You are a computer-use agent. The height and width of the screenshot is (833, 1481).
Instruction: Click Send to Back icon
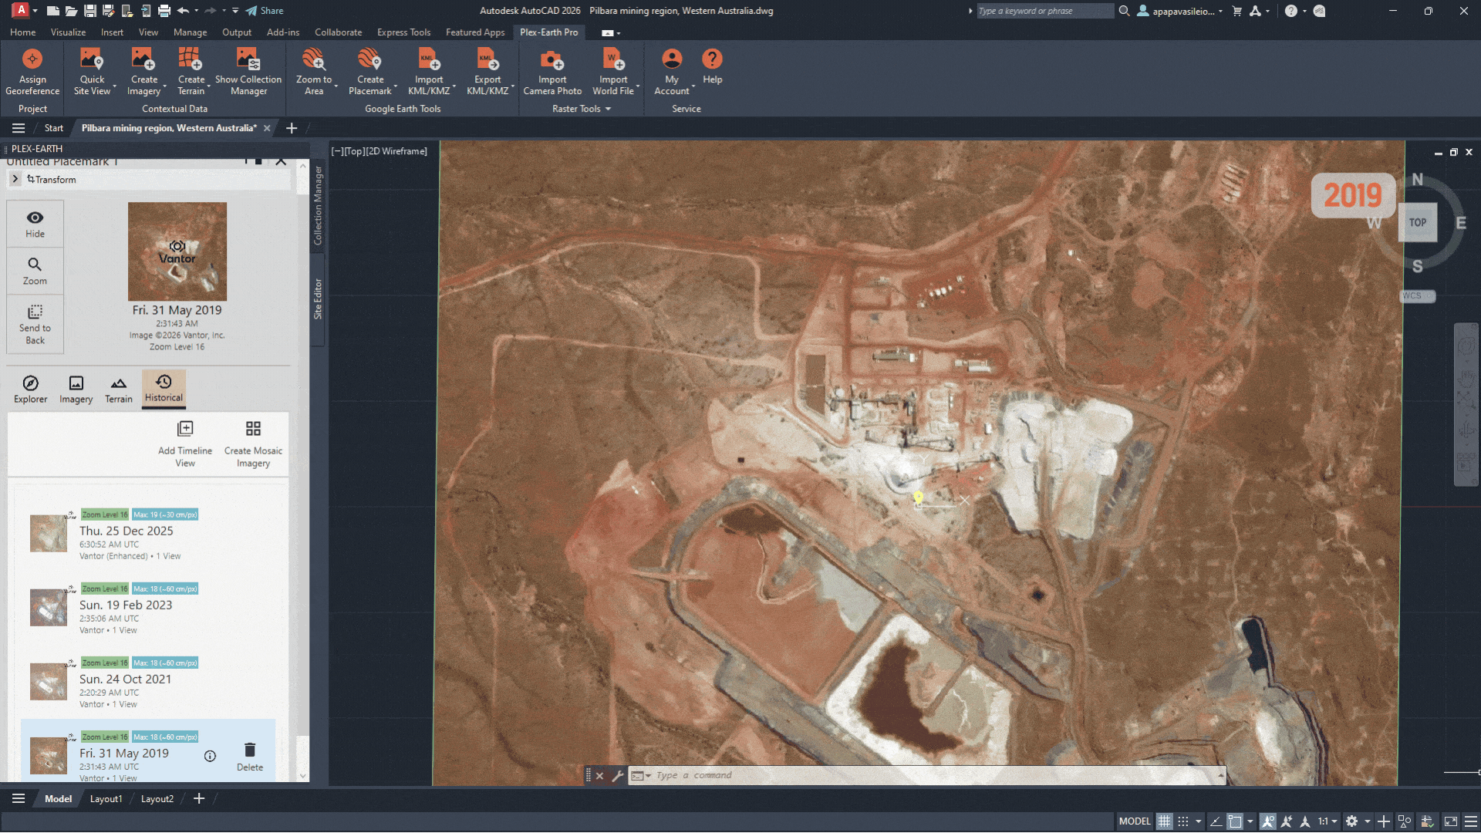coord(35,312)
